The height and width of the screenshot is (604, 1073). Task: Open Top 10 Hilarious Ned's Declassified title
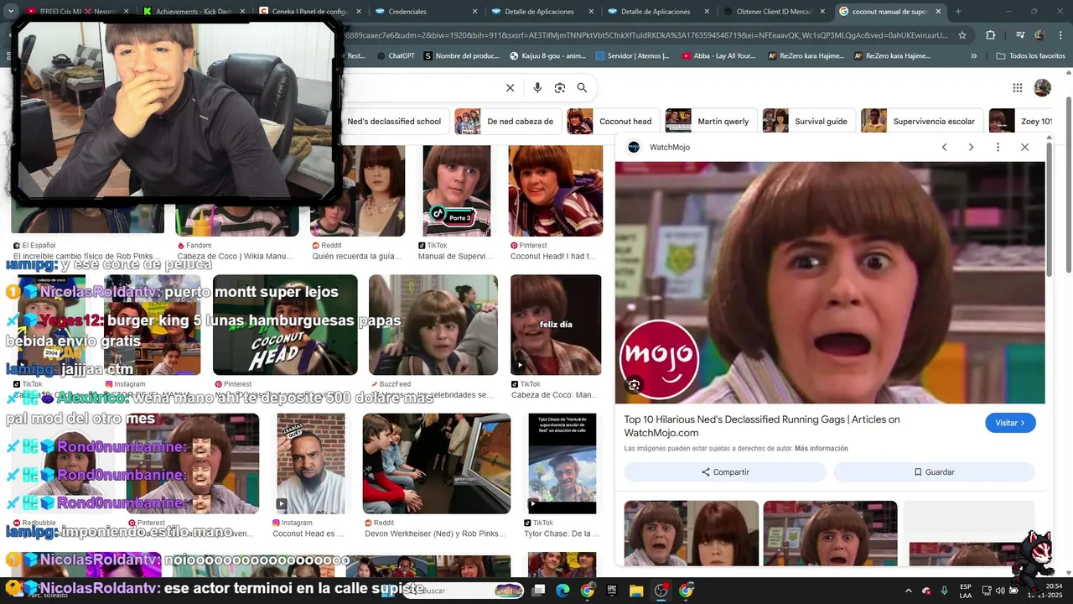[762, 426]
